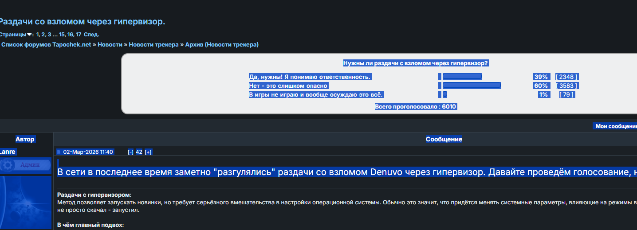Click the 'Раздачи с гипервизором:' subheading
The height and width of the screenshot is (230, 637).
click(94, 195)
